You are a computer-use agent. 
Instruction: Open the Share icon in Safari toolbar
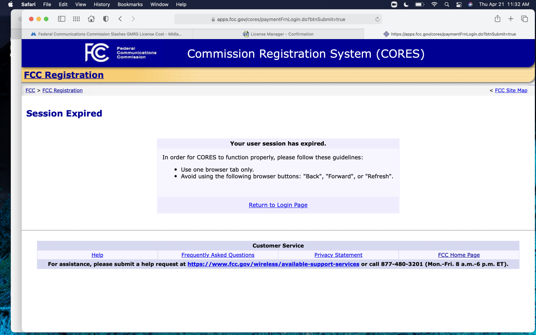tap(497, 19)
